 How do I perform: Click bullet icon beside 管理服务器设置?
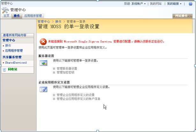[x=54, y=69]
